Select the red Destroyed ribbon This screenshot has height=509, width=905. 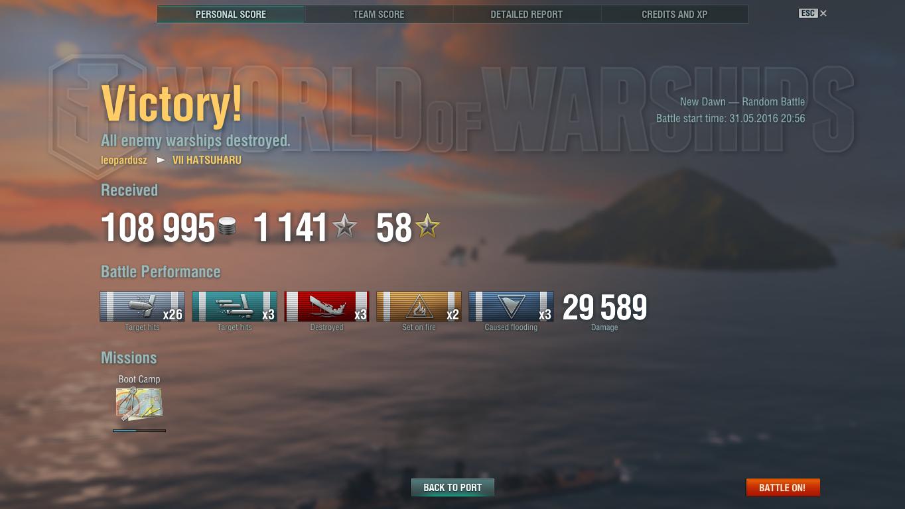coord(326,306)
